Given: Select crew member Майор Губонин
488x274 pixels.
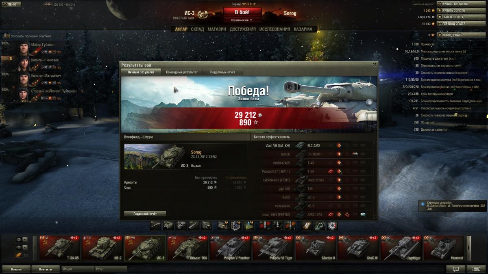Looking at the screenshot, I should [32, 48].
